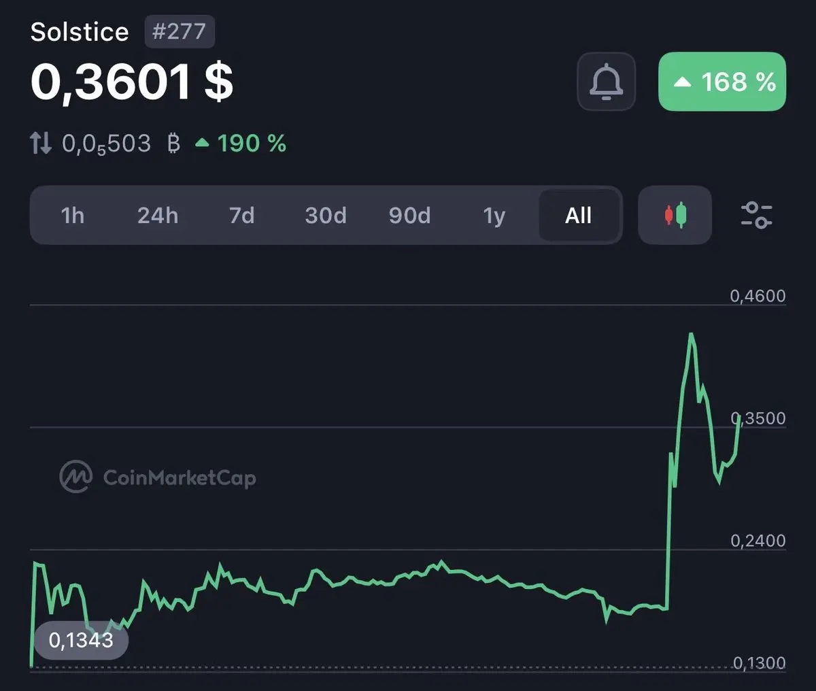
Task: Show the 90d price history
Action: (x=410, y=216)
